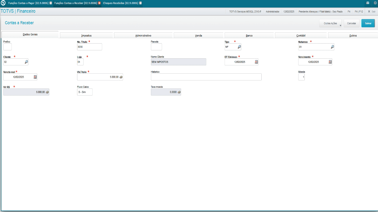Click the Taxa moeda calculator icon

tap(179, 92)
